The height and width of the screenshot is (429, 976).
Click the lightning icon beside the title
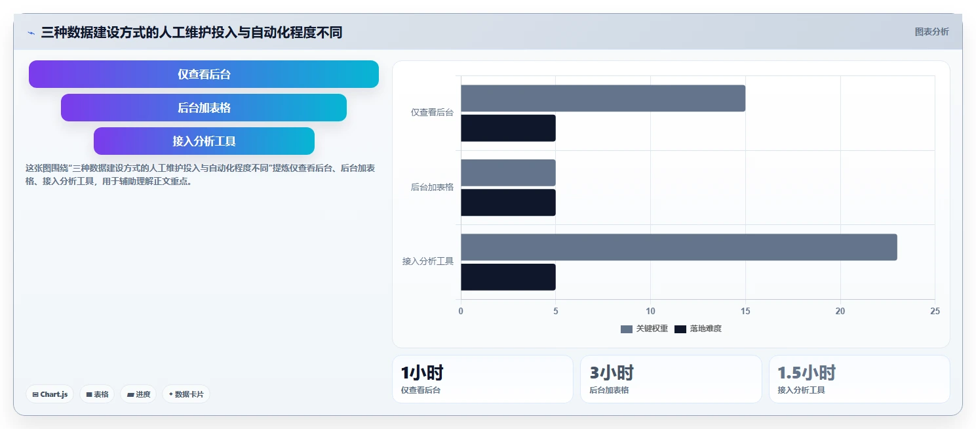(x=31, y=33)
